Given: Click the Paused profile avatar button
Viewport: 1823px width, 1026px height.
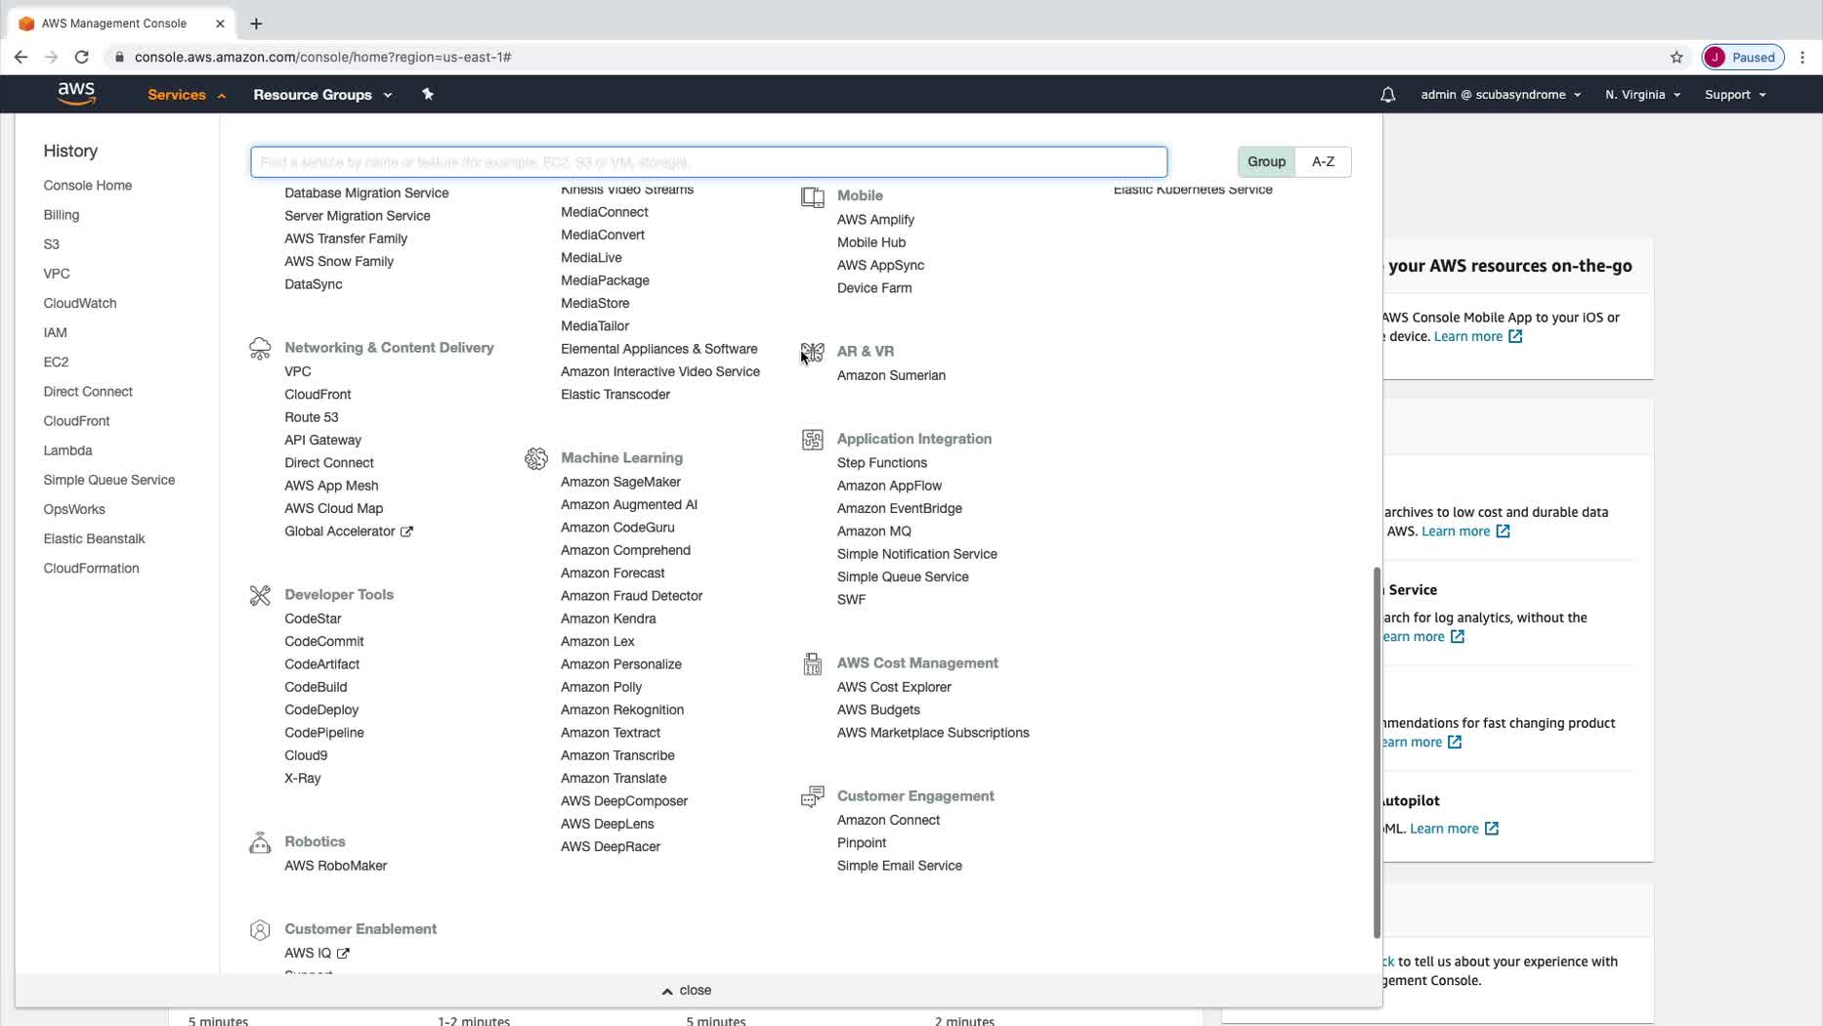Looking at the screenshot, I should tap(1743, 57).
